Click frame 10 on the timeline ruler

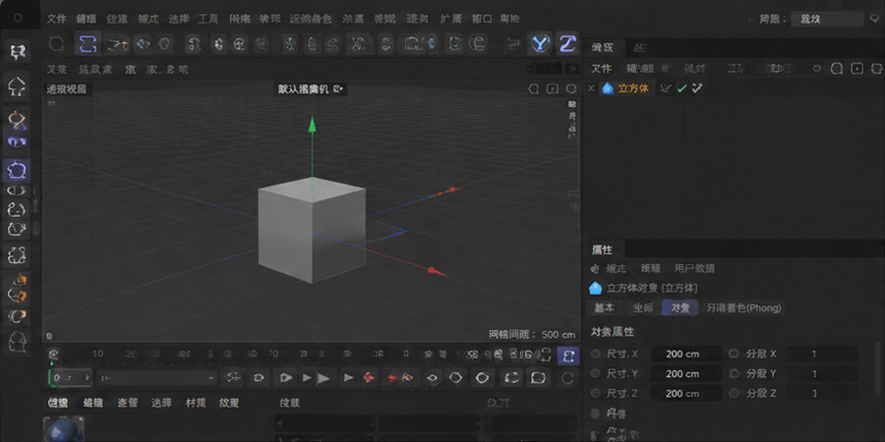pos(98,354)
